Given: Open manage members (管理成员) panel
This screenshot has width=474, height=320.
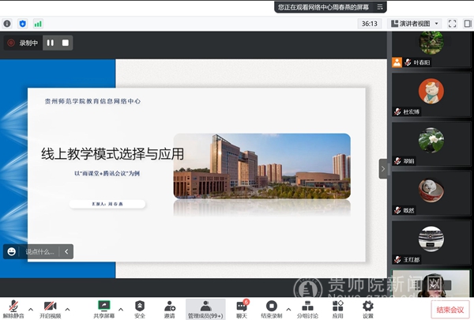Looking at the screenshot, I should [x=205, y=307].
